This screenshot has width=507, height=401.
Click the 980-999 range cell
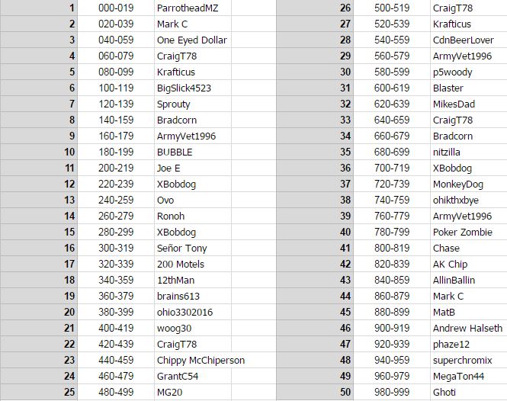click(x=392, y=393)
